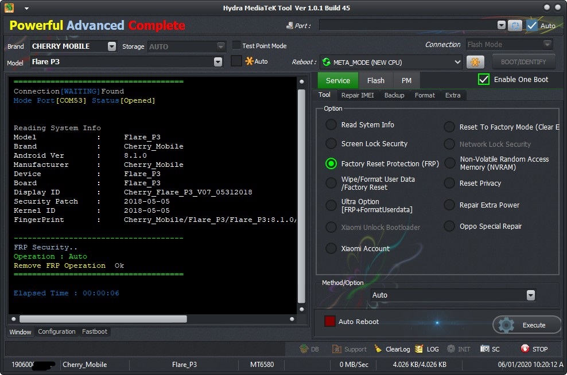The height and width of the screenshot is (375, 567).
Task: Click the orange star button beside Reboot
Action: pyautogui.click(x=475, y=62)
